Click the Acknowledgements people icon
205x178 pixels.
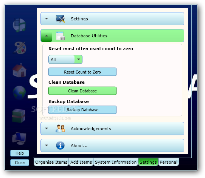(60, 129)
